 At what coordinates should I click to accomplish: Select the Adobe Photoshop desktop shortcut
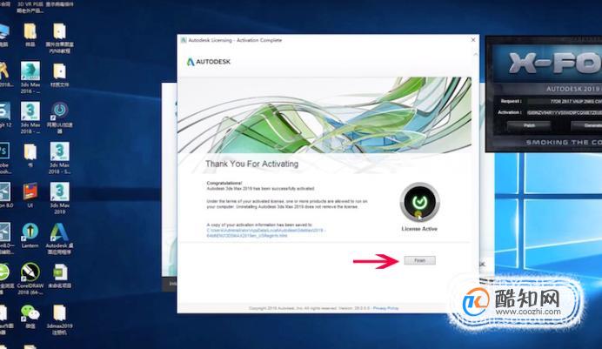tap(4, 158)
